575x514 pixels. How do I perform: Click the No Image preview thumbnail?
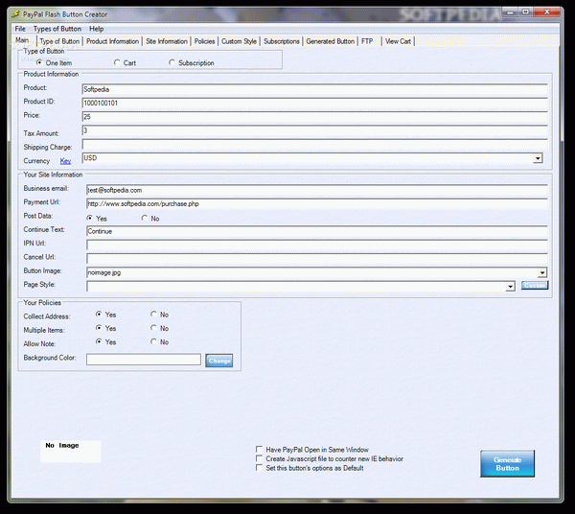click(x=70, y=452)
